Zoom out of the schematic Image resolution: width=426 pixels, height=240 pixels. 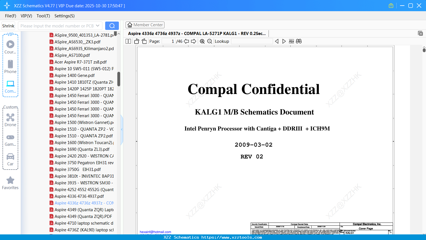pos(210,41)
